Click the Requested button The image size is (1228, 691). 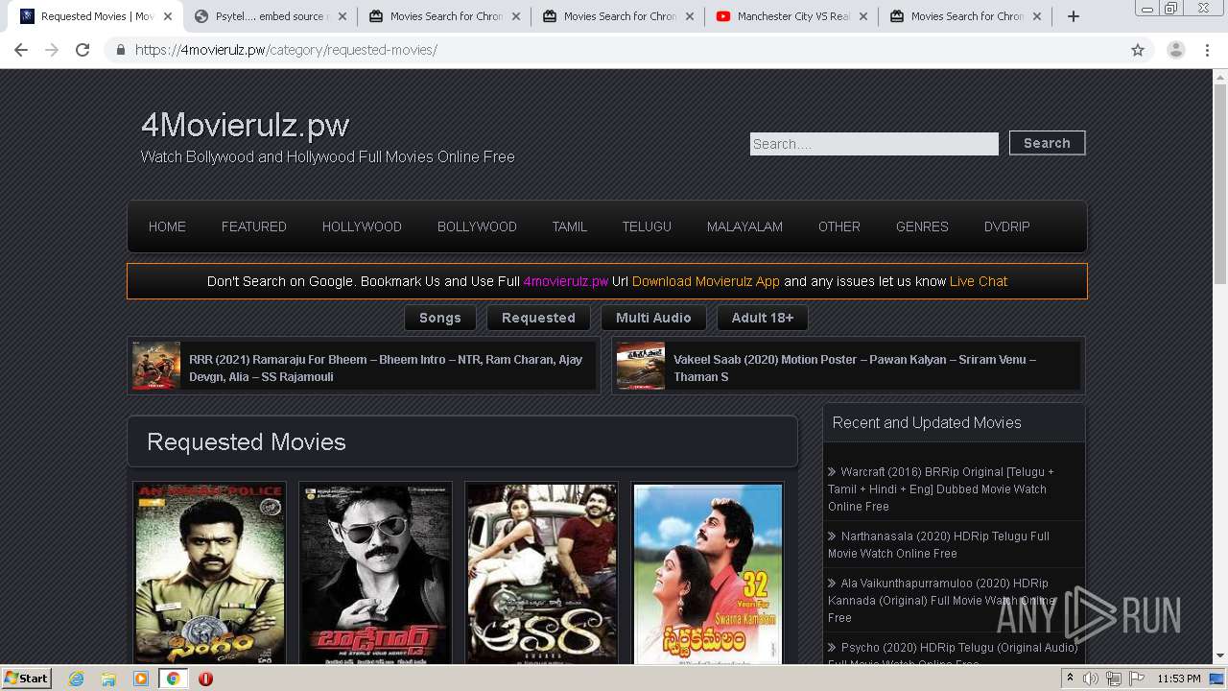click(x=538, y=318)
